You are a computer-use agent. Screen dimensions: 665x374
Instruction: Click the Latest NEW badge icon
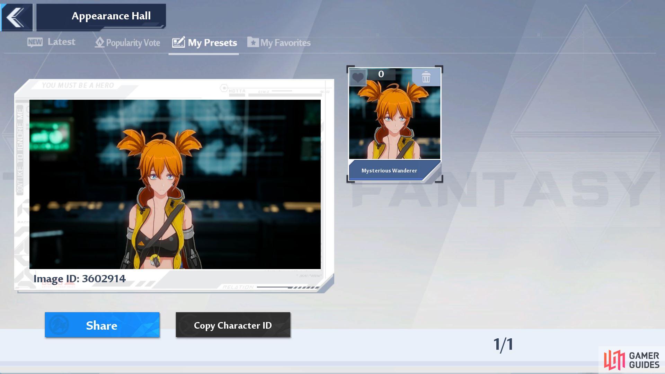[x=35, y=43]
